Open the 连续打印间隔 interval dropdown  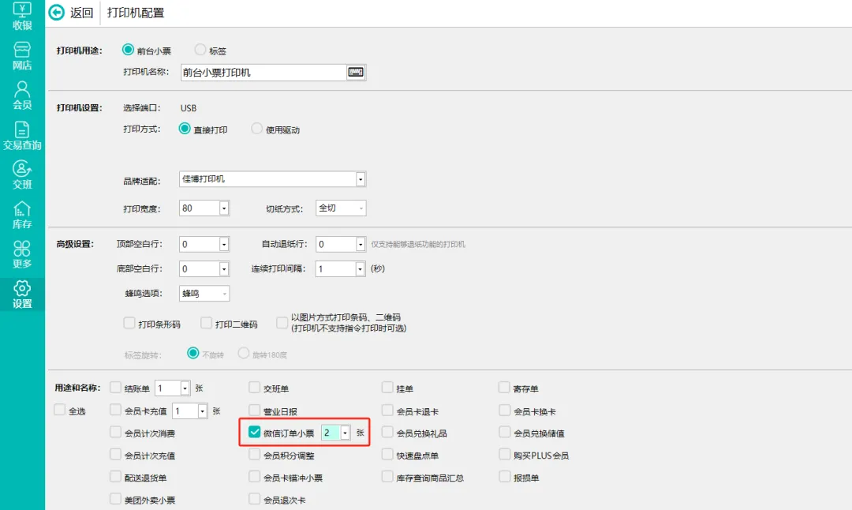click(360, 269)
